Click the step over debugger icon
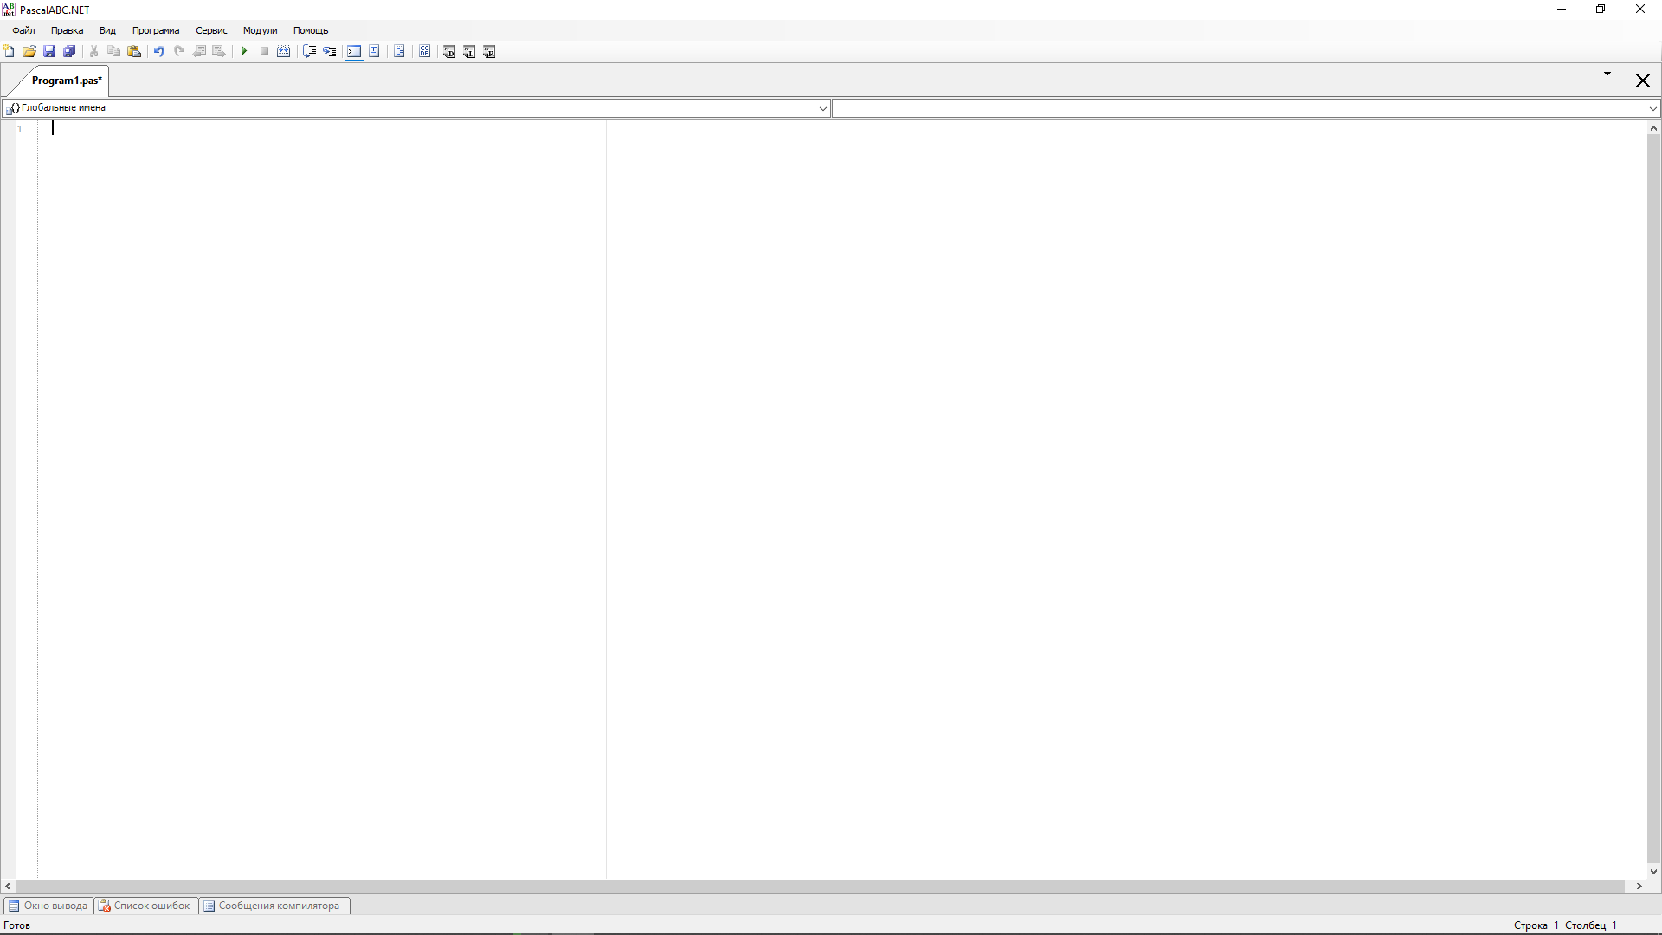 [309, 52]
